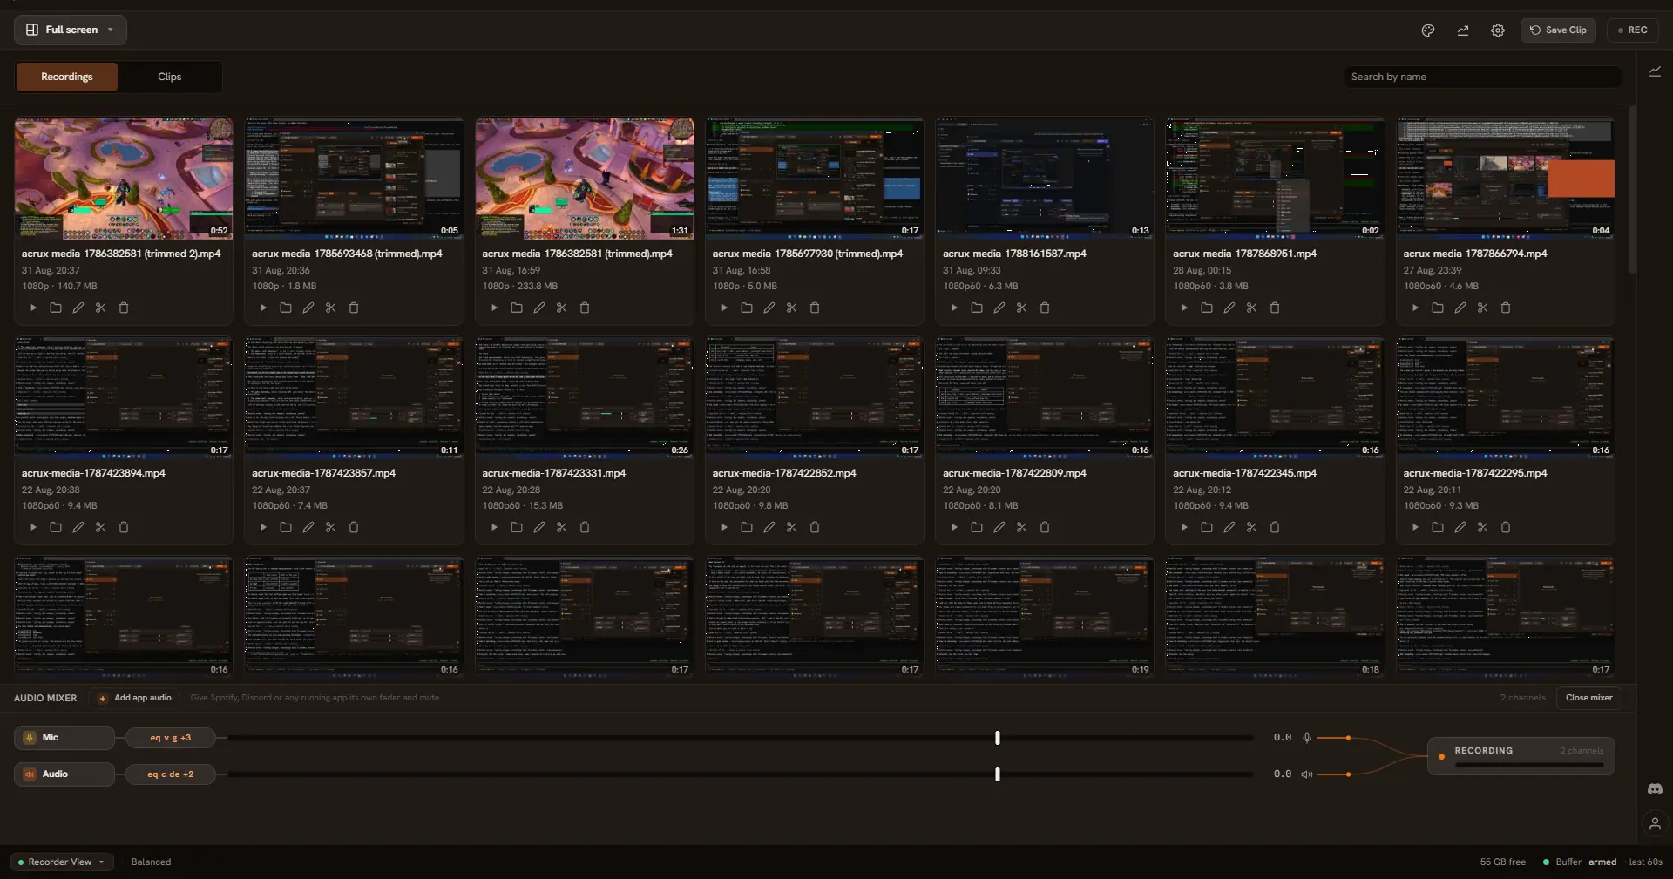Image resolution: width=1673 pixels, height=879 pixels.
Task: Switch to the Clips tab
Action: pos(170,77)
